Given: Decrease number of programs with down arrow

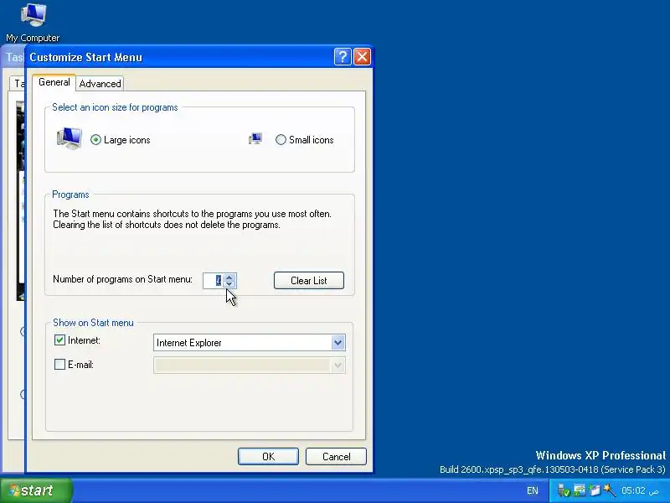Looking at the screenshot, I should pos(229,284).
